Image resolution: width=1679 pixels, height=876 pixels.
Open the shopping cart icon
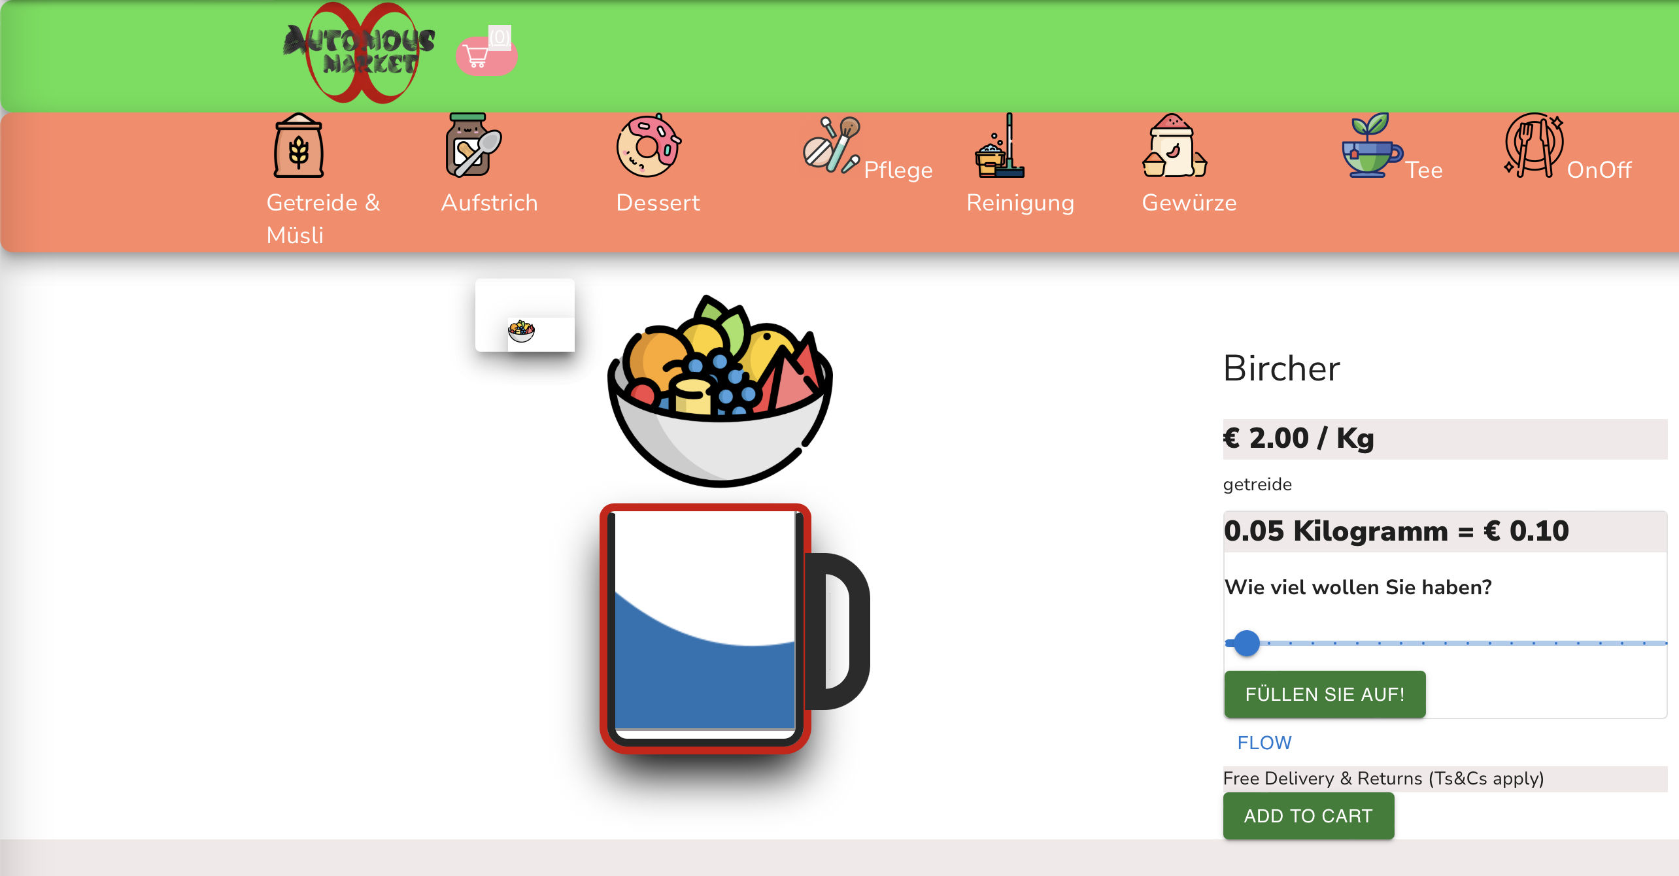tap(486, 55)
